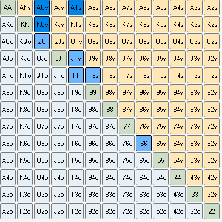The image size is (222, 222).
Task: Select the 22 pocket pair cell
Action: click(x=212, y=212)
